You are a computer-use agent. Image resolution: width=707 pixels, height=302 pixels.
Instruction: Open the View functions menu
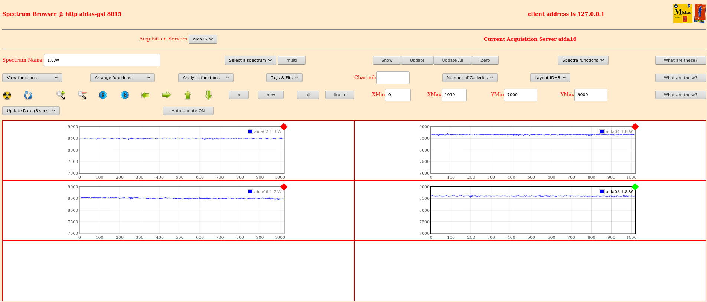32,78
